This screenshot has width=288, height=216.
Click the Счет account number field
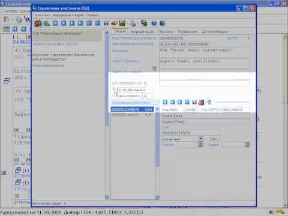click(x=190, y=133)
